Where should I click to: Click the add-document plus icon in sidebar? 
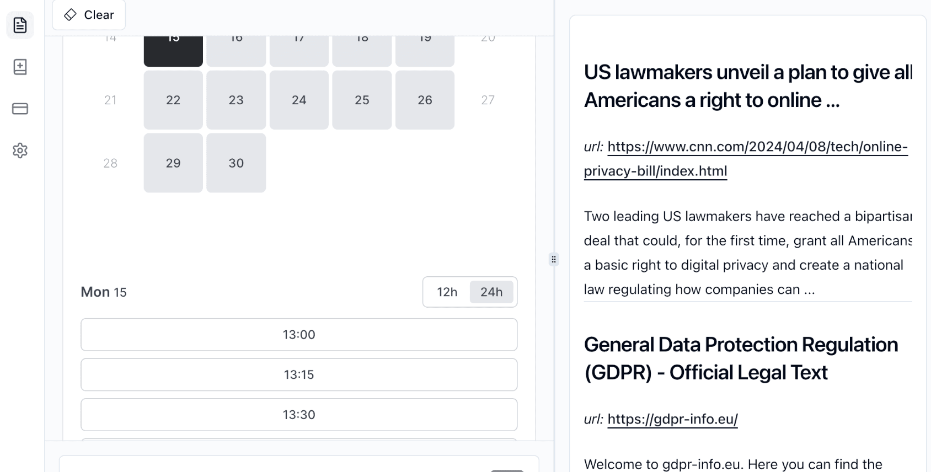click(20, 67)
